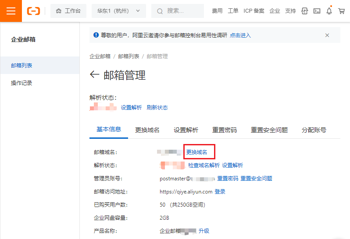Click the 更换域名 link beside 邮箱域名
Image resolution: width=350 pixels, height=239 pixels.
click(x=197, y=152)
